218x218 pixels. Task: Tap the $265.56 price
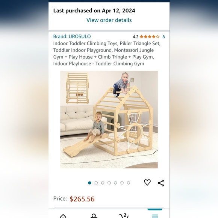(82, 199)
